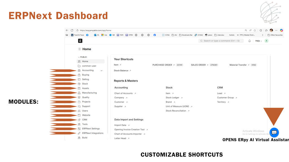Click the ERPNext logo icon
The width and height of the screenshot is (289, 162).
coord(80,41)
